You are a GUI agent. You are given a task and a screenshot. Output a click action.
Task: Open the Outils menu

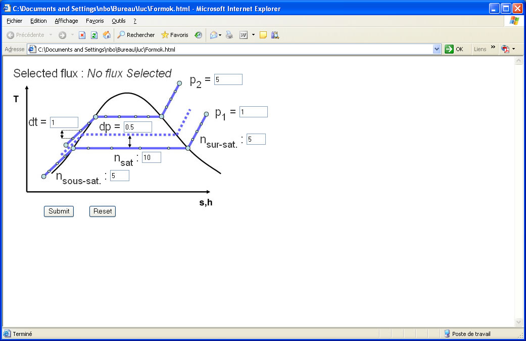pos(119,21)
